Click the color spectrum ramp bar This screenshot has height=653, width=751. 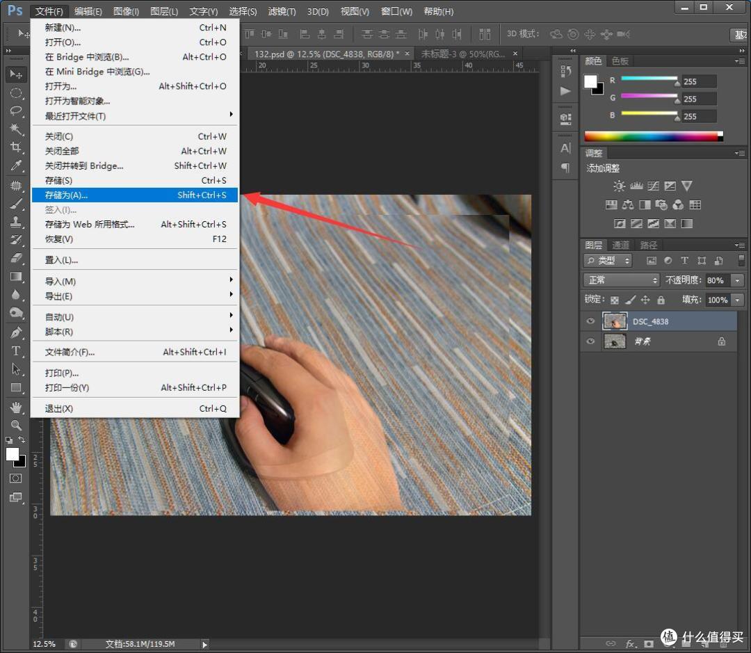(x=654, y=136)
